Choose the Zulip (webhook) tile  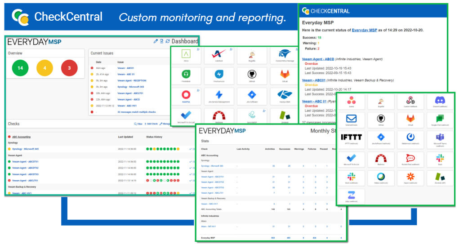tap(351, 196)
